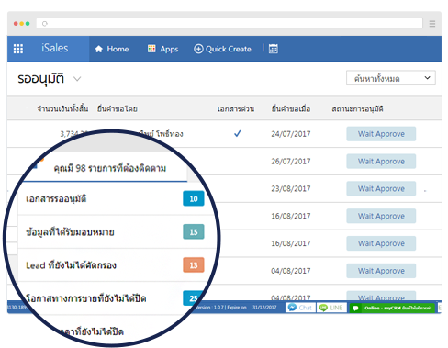This screenshot has width=448, height=348.
Task: Click Wait Approve for 24/07/2017 row
Action: [x=381, y=134]
